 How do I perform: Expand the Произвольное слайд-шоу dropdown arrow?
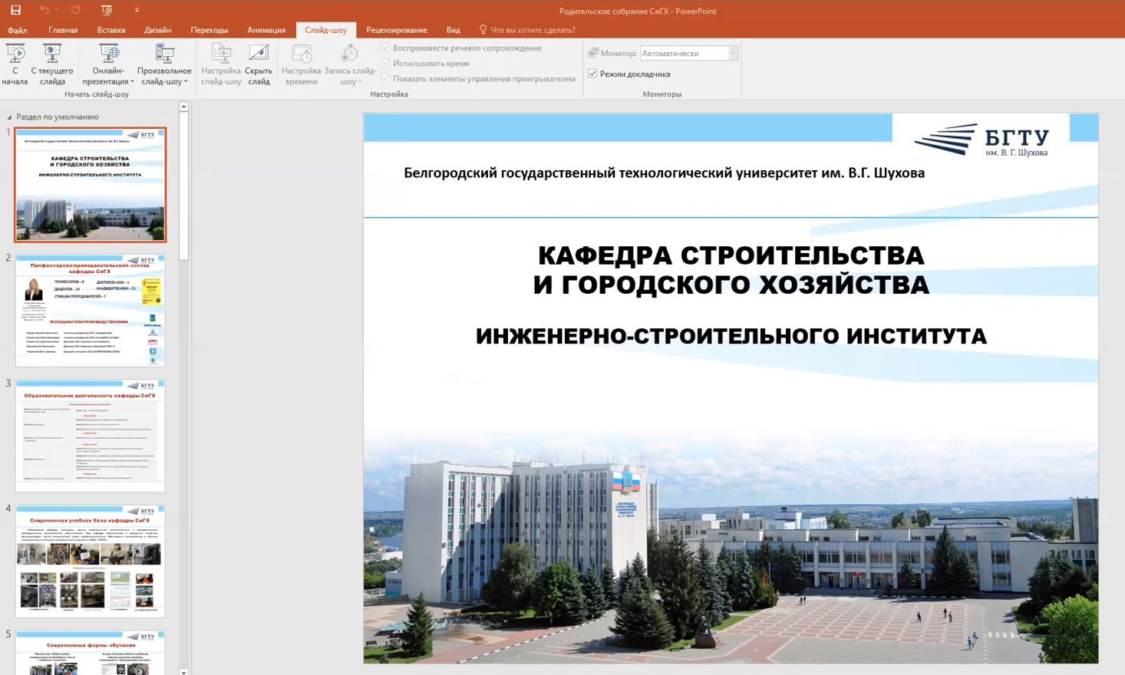(186, 81)
